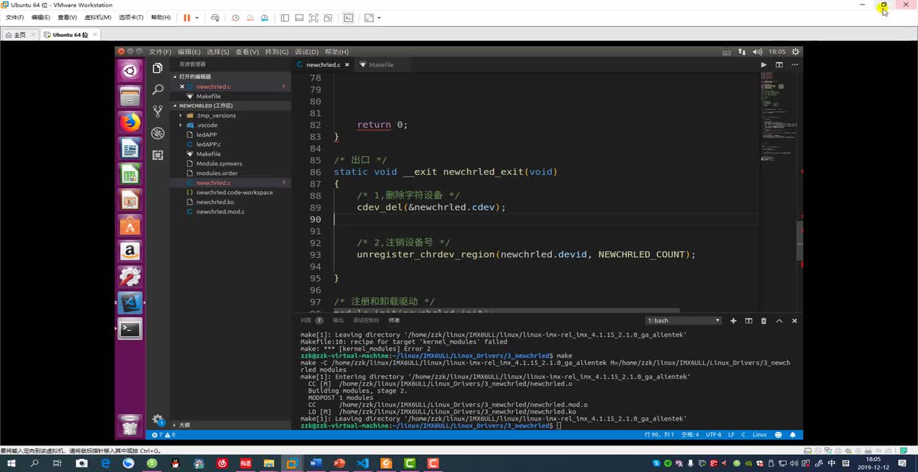Click the Ubuntu volume indicator in top panel
This screenshot has width=918, height=472.
pos(757,52)
